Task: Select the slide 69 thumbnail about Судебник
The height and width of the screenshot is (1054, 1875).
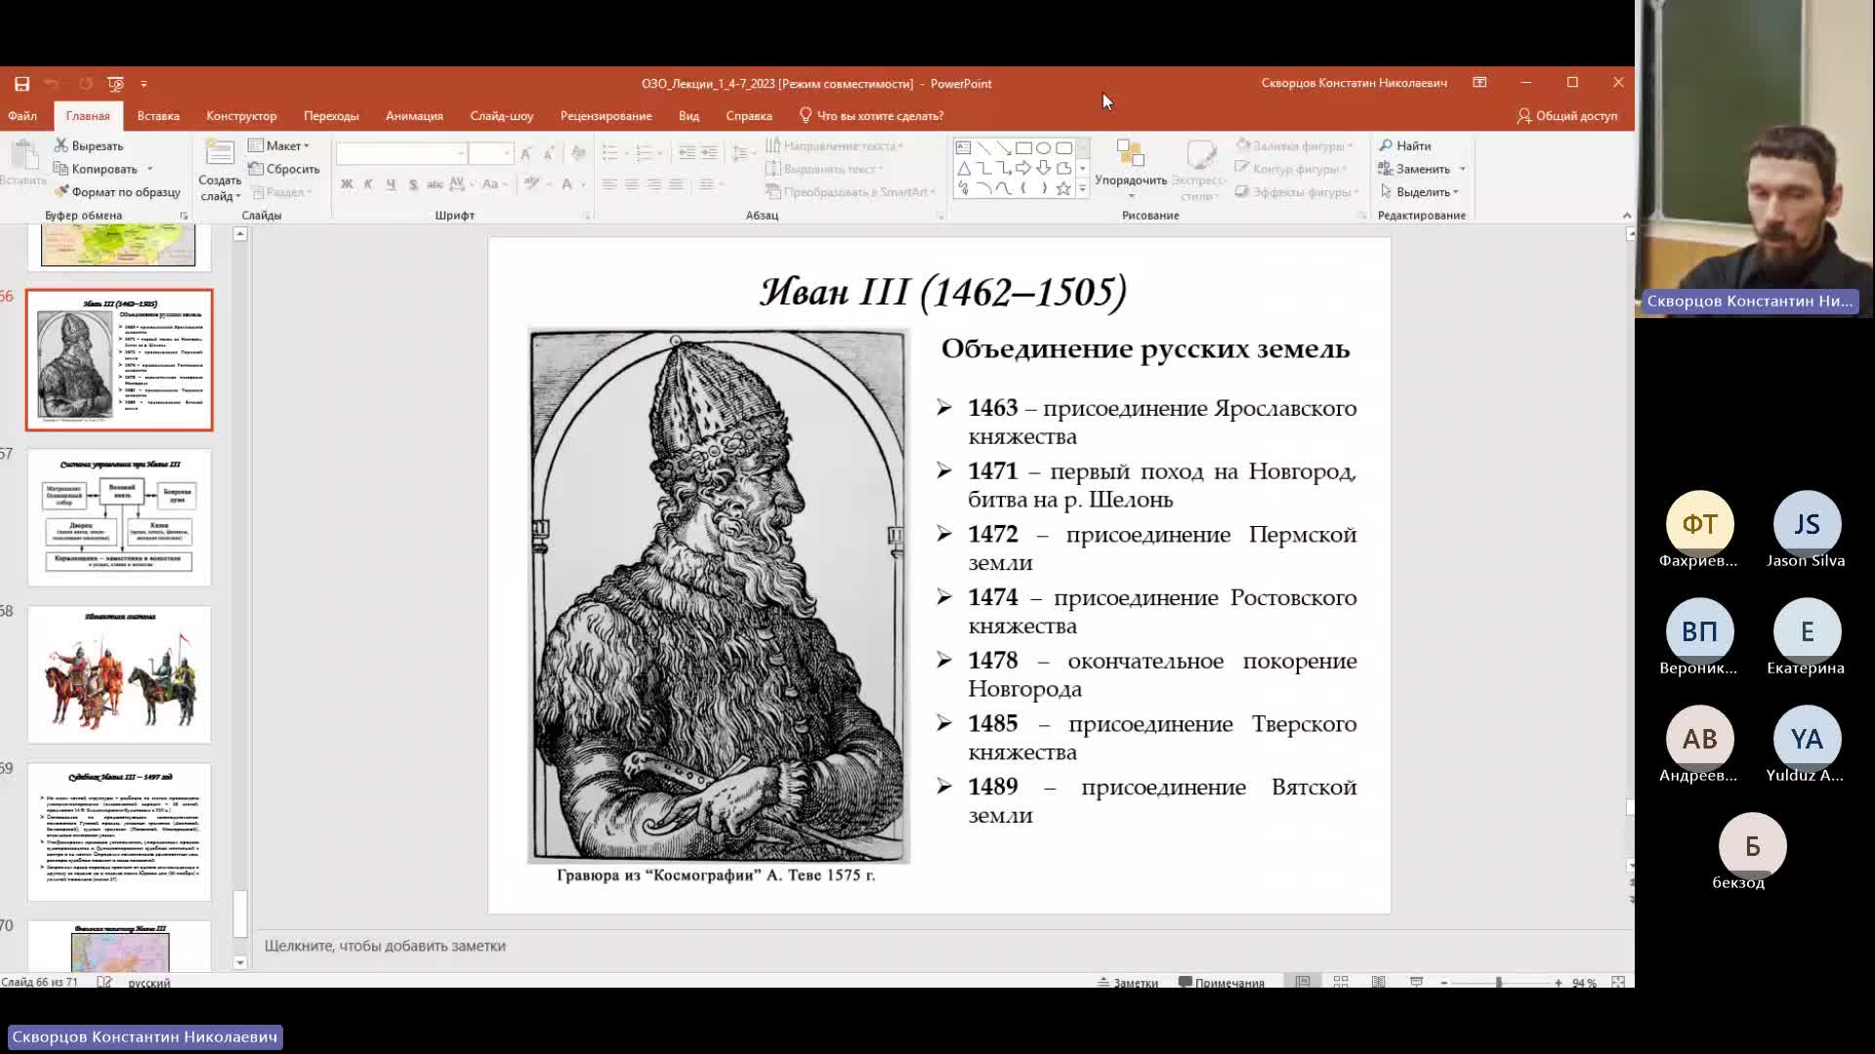Action: coord(119,831)
